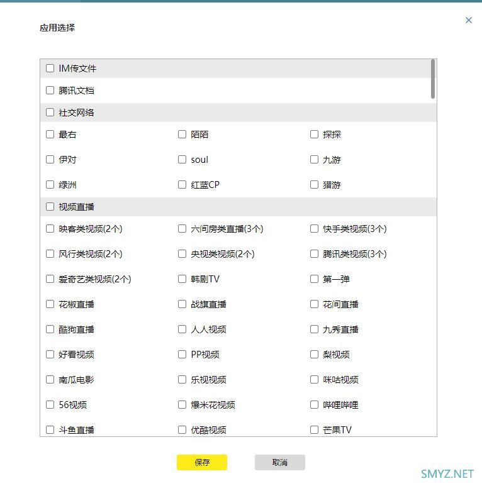Check 爱奇艺类视频(2个) checkbox

click(x=50, y=279)
